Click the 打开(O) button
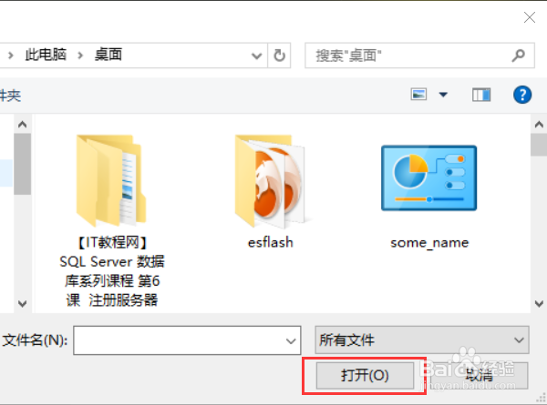The width and height of the screenshot is (547, 405). point(365,375)
